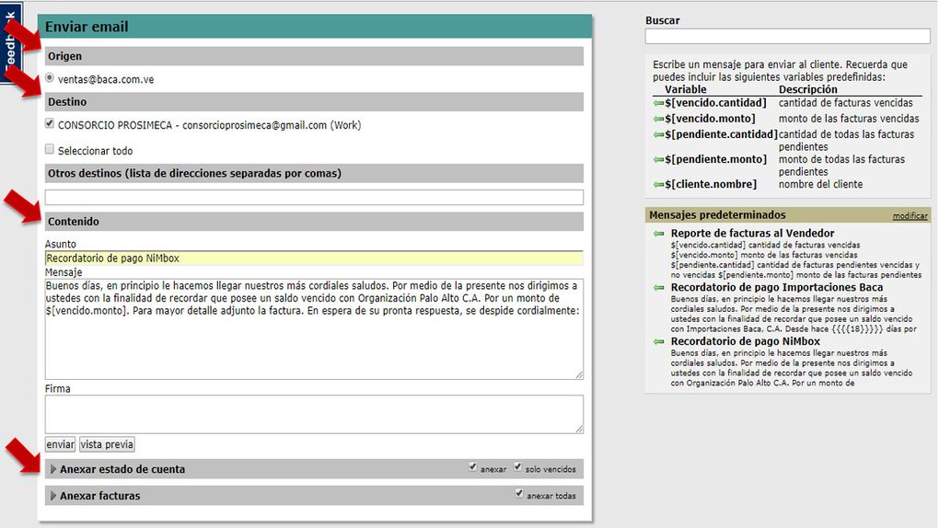
Task: Insert the vencido.cantidad variable arrow icon
Action: [x=658, y=103]
